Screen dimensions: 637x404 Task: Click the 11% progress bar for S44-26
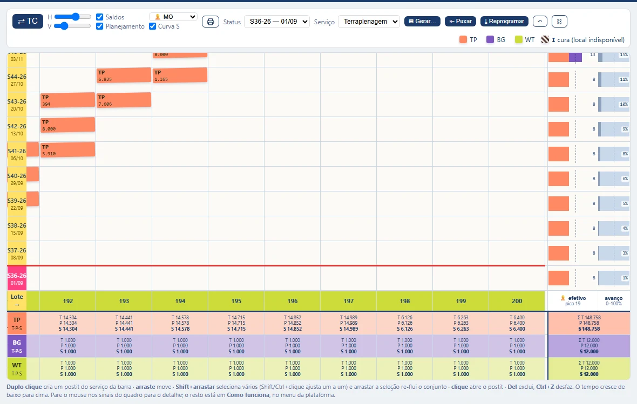point(614,80)
